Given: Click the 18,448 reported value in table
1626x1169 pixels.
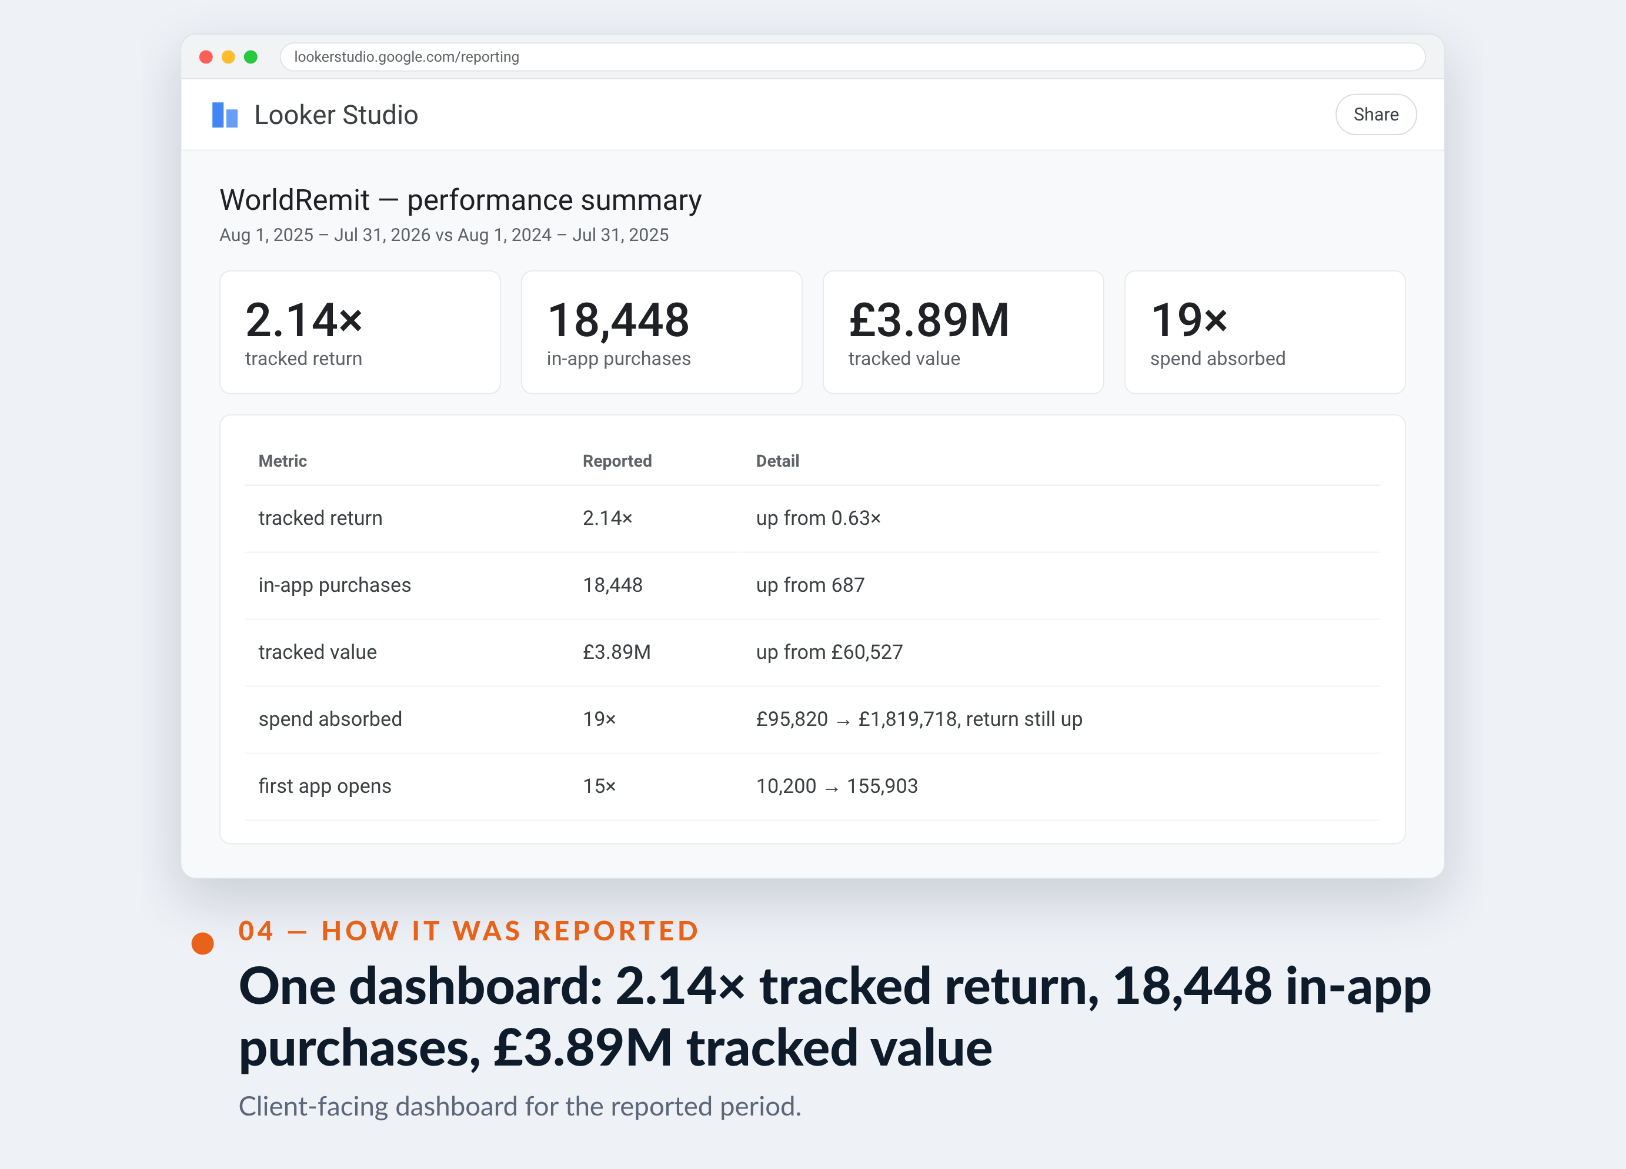Looking at the screenshot, I should pos(612,585).
